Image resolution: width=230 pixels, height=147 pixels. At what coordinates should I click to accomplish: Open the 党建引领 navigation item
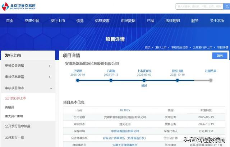coord(32,21)
